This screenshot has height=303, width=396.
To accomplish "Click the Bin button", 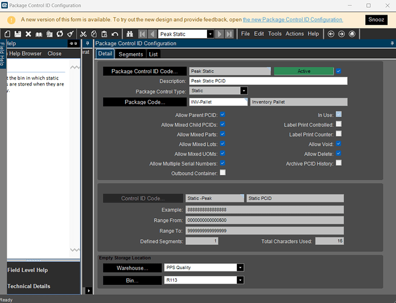I will click(133, 281).
